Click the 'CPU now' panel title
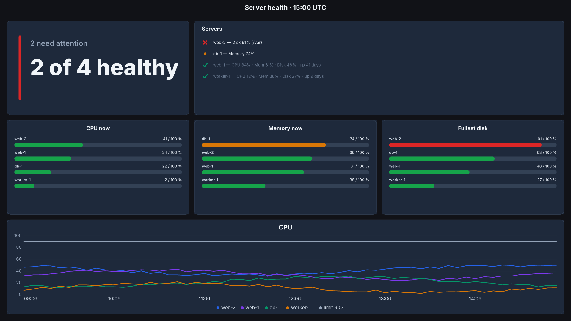571x321 pixels. (x=98, y=128)
